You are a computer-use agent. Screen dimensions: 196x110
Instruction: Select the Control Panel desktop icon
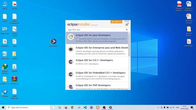(5, 30)
